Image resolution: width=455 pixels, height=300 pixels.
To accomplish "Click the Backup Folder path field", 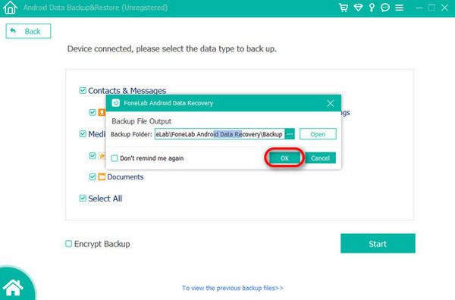I will click(219, 134).
